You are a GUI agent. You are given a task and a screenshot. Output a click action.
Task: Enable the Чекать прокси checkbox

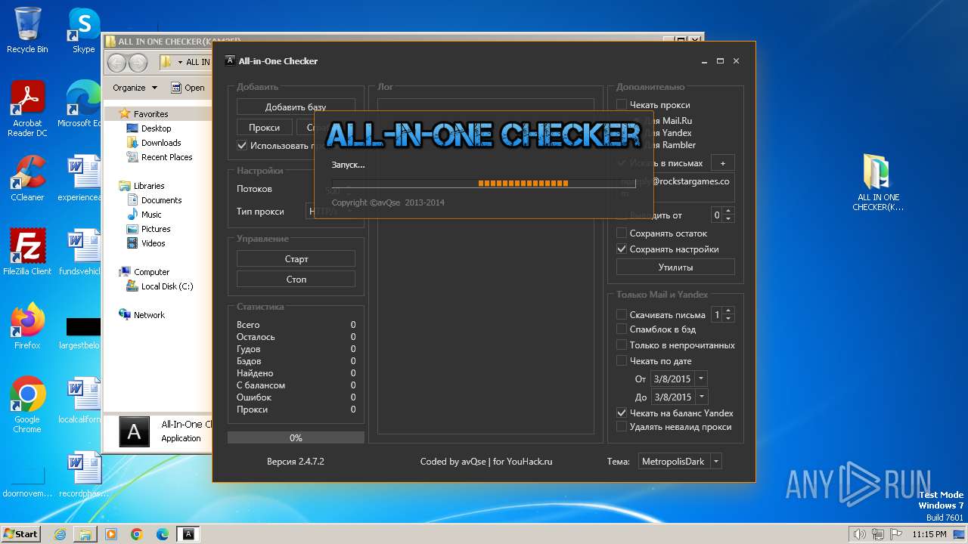point(622,105)
